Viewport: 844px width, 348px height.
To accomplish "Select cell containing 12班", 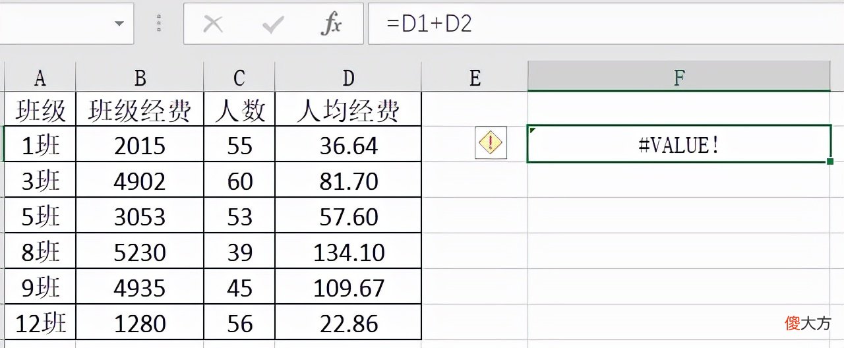I will 40,322.
